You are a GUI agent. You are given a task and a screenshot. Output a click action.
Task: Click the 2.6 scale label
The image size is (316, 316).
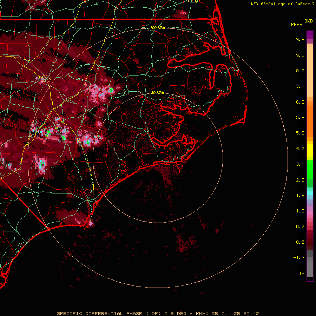(300, 180)
